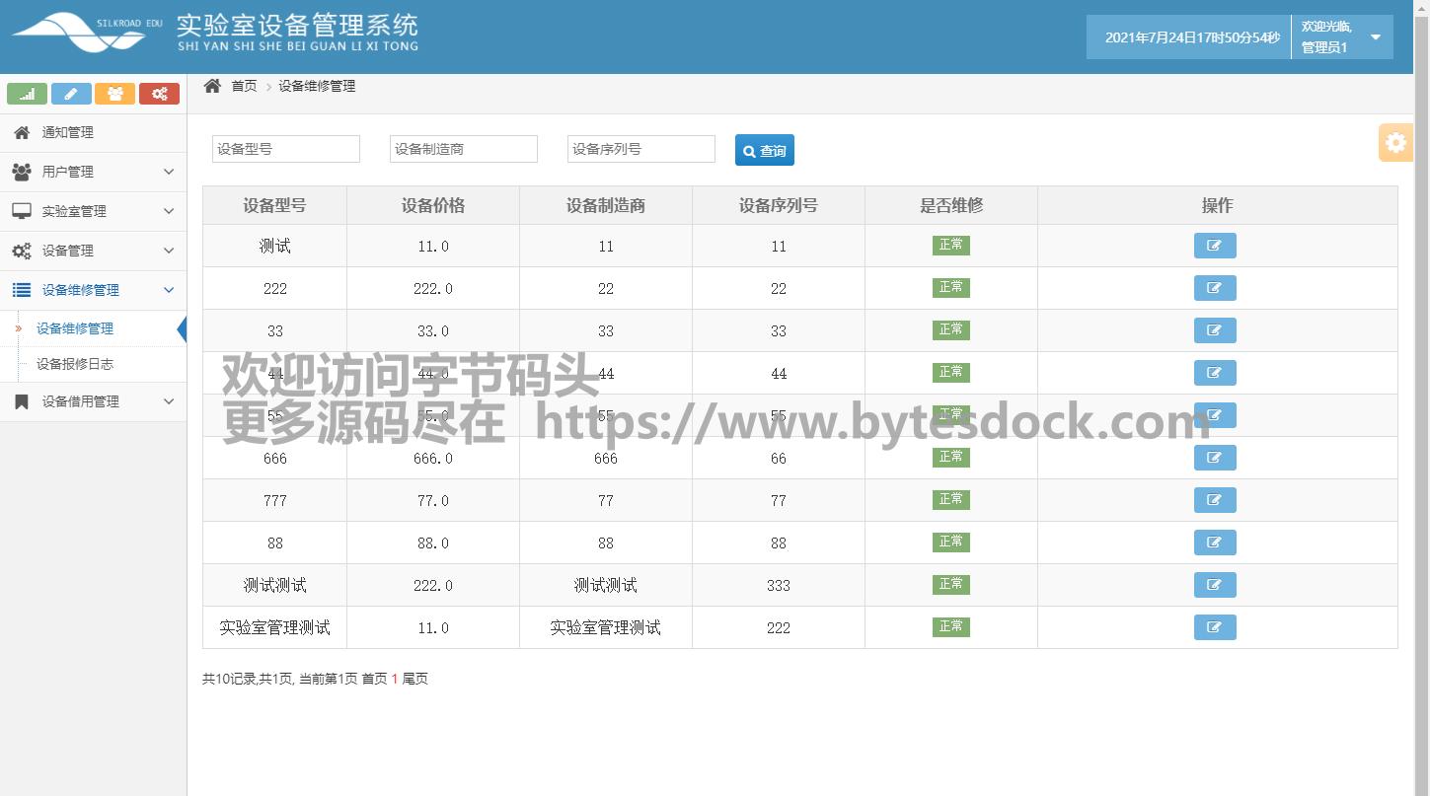Viewport: 1430px width, 796px height.
Task: Go to 首页 via breadcrumb link
Action: pos(244,87)
